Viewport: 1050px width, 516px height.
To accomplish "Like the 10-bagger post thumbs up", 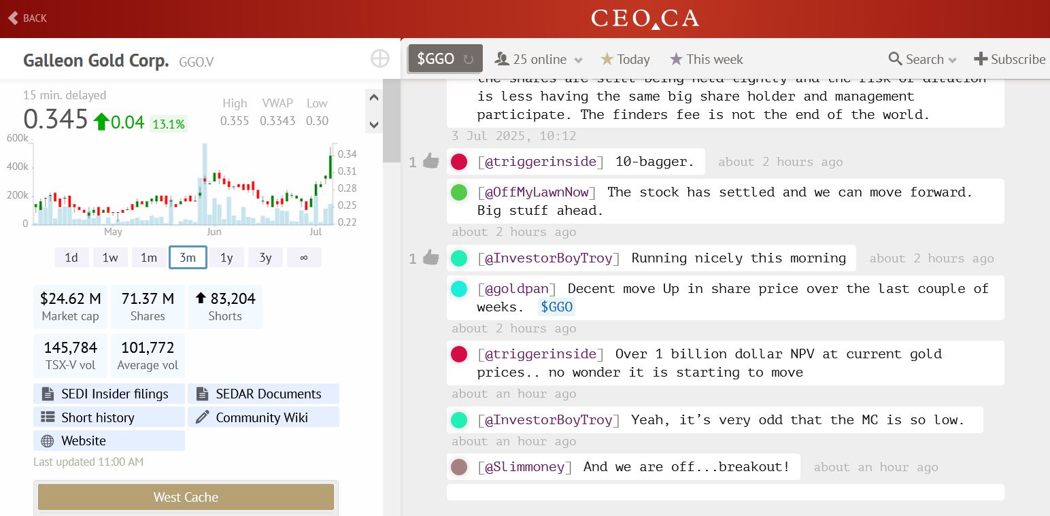I will [430, 162].
